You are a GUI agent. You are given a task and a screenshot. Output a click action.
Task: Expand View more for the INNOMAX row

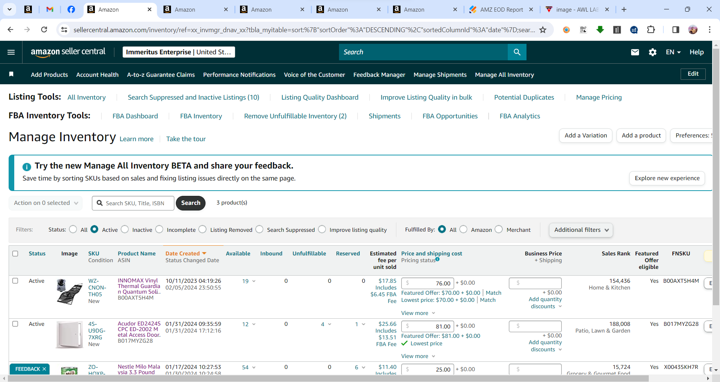(x=418, y=313)
